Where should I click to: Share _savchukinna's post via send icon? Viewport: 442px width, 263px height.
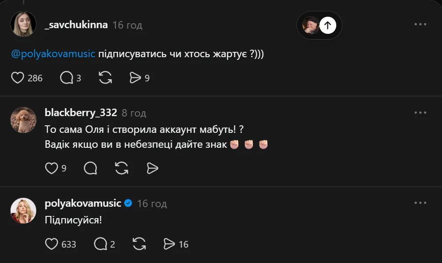[135, 78]
